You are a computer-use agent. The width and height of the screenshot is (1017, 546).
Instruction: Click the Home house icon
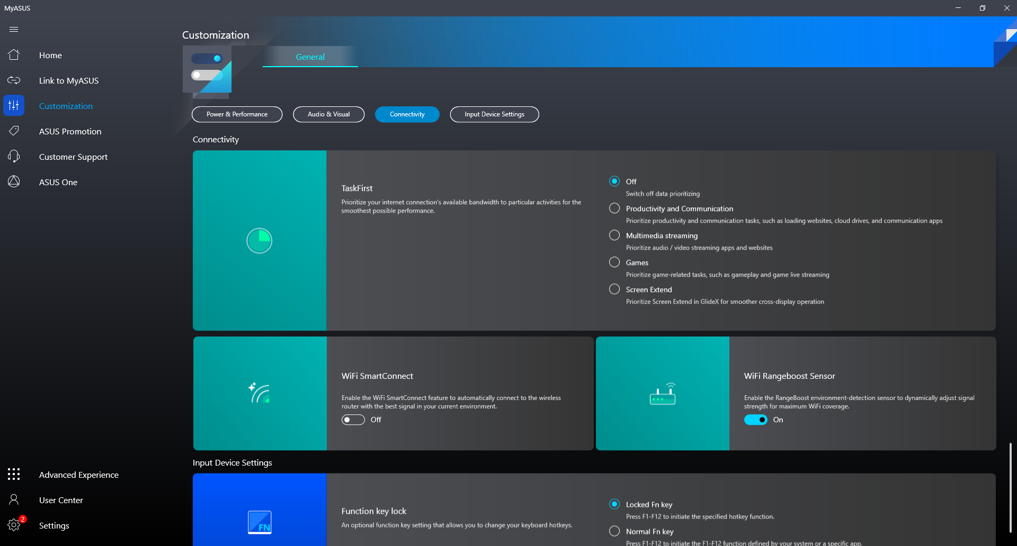pyautogui.click(x=14, y=55)
